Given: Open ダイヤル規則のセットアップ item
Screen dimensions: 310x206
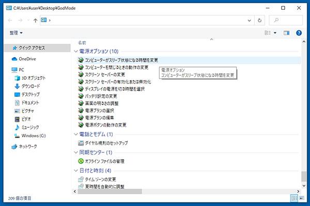Looking at the screenshot, I should point(106,143).
